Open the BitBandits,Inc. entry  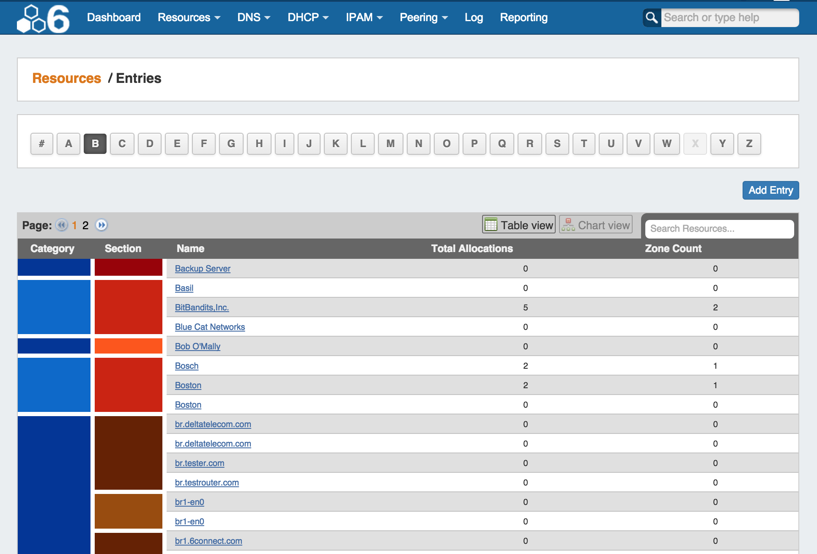(202, 307)
